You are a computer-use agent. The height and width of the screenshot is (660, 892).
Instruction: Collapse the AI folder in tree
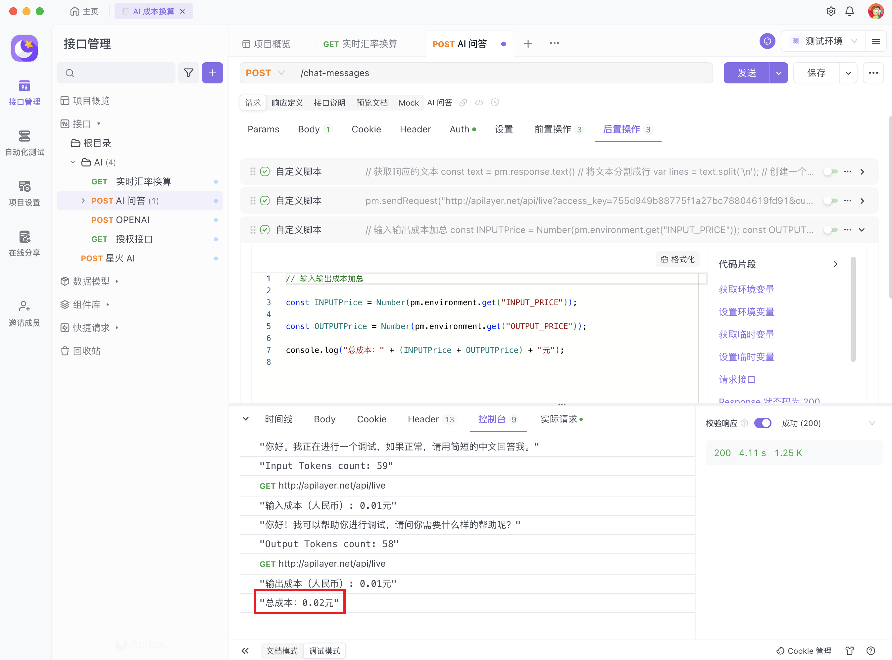coord(73,162)
